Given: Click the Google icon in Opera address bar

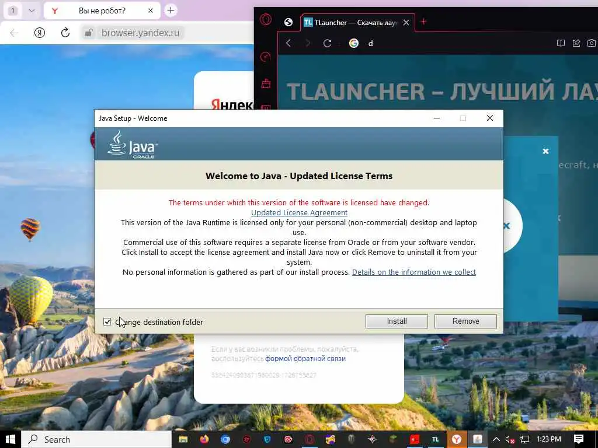Looking at the screenshot, I should pos(353,43).
